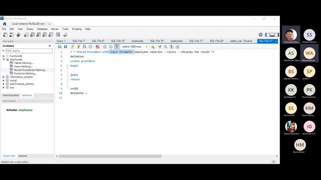Open the Administration navigator tab
The image size is (321, 180).
click(11, 95)
